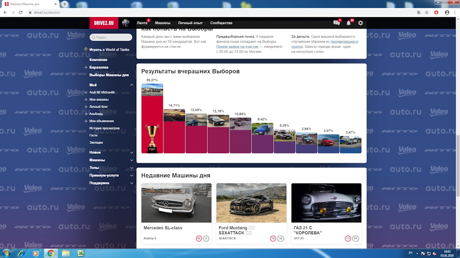
Task: Expand the Новое sidebar section
Action: 132,152
